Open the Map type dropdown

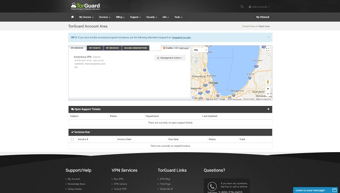tap(200, 50)
